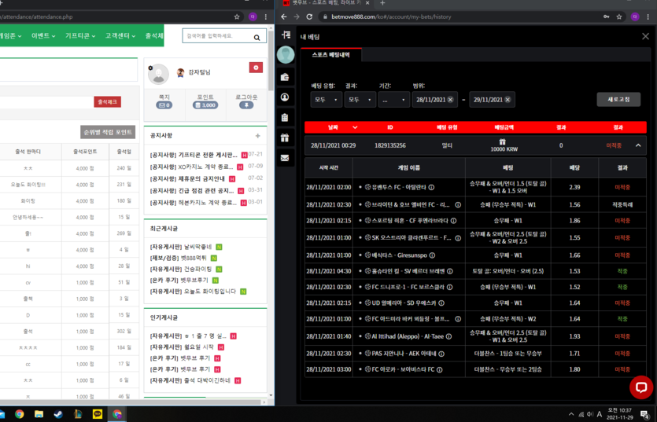This screenshot has width=657, height=422.
Task: Click the attendance page vertical scrollbar
Action: pyautogui.click(x=271, y=61)
